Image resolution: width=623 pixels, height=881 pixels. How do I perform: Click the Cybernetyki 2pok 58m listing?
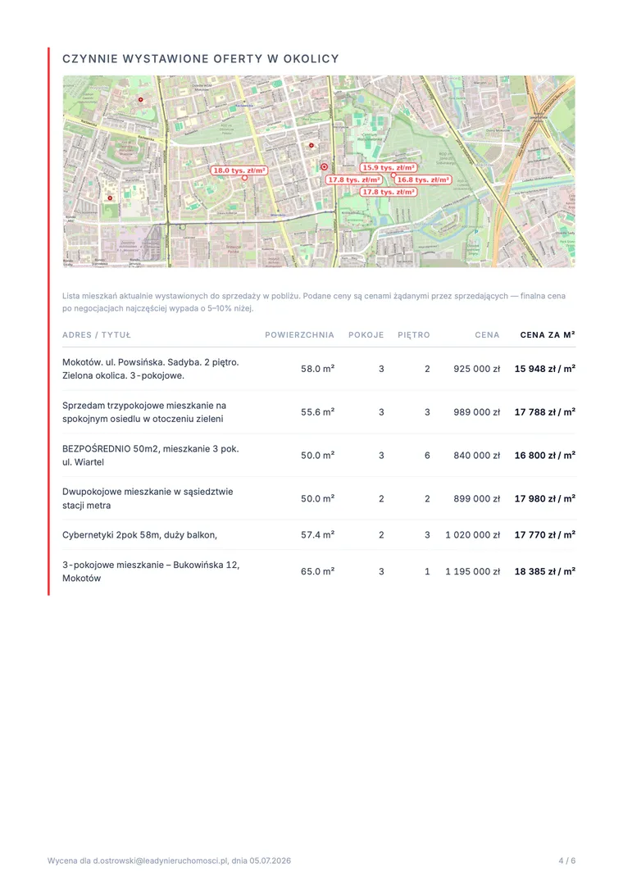[x=140, y=535]
